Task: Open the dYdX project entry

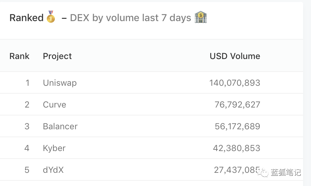Action: (53, 170)
